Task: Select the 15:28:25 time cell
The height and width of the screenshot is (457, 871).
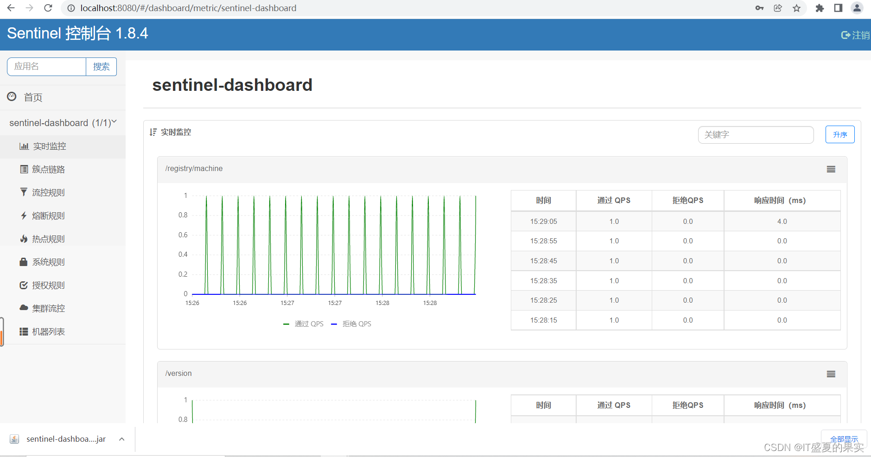Action: [x=544, y=300]
